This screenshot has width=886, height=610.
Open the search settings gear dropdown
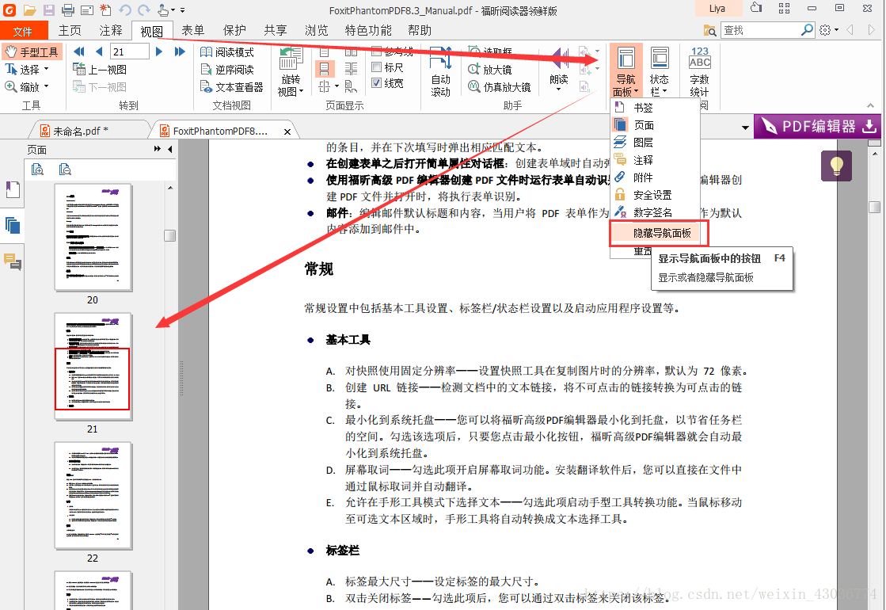point(829,30)
